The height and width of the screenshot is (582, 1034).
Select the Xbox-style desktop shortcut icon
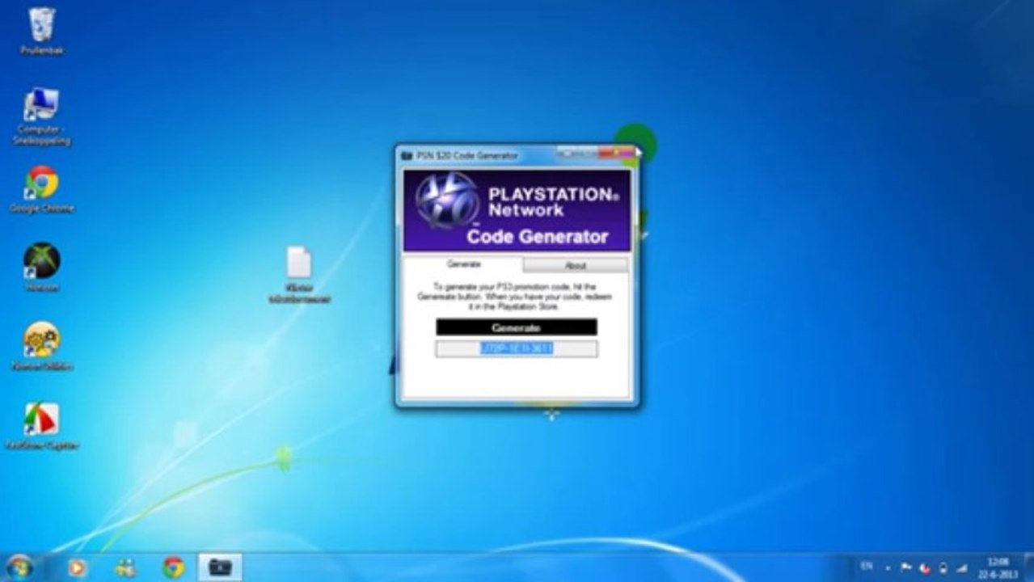[x=41, y=268]
